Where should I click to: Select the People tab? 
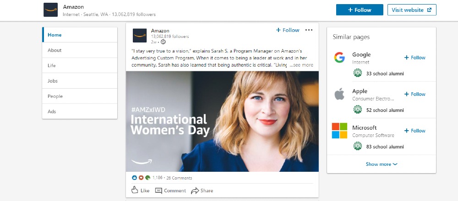tap(55, 96)
